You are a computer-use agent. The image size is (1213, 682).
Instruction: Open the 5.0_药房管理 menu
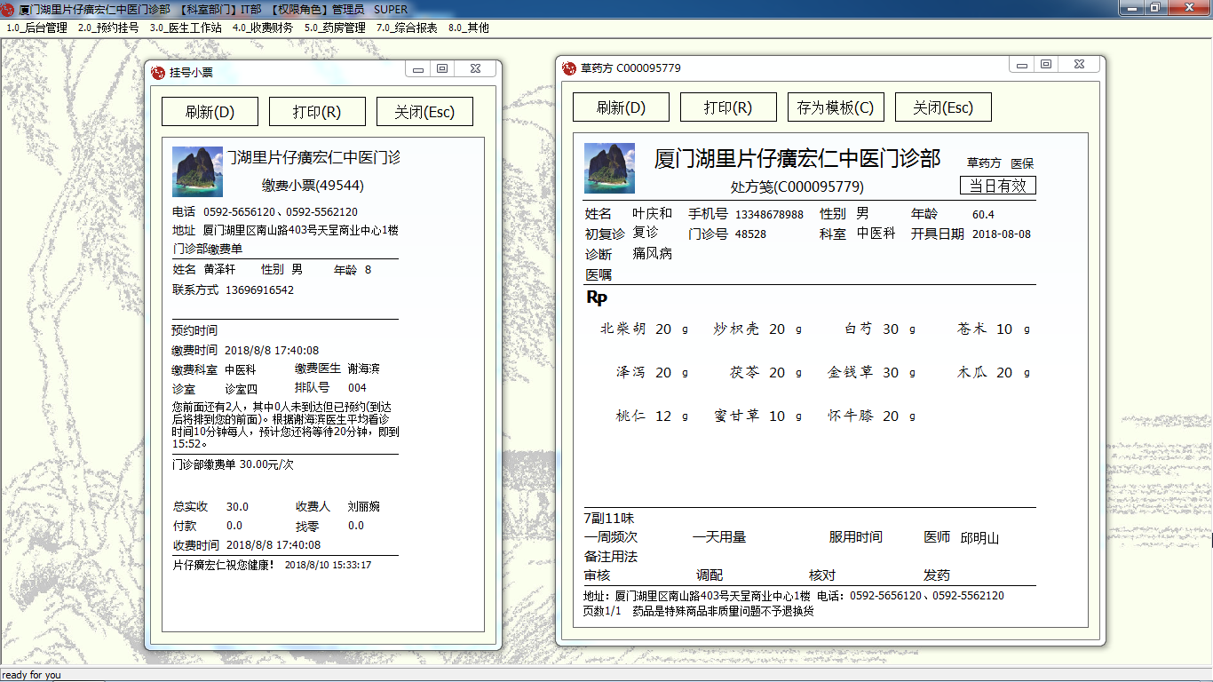click(335, 28)
